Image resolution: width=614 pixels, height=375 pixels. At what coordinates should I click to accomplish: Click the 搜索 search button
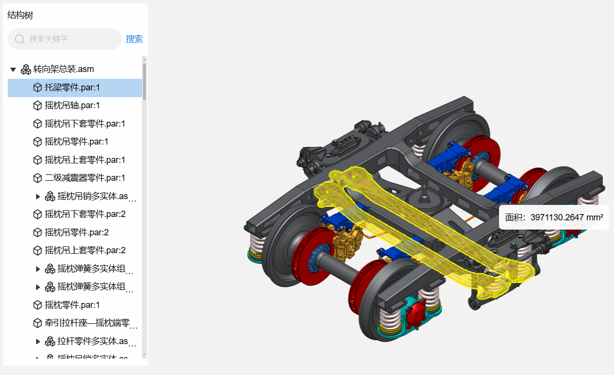(x=134, y=39)
